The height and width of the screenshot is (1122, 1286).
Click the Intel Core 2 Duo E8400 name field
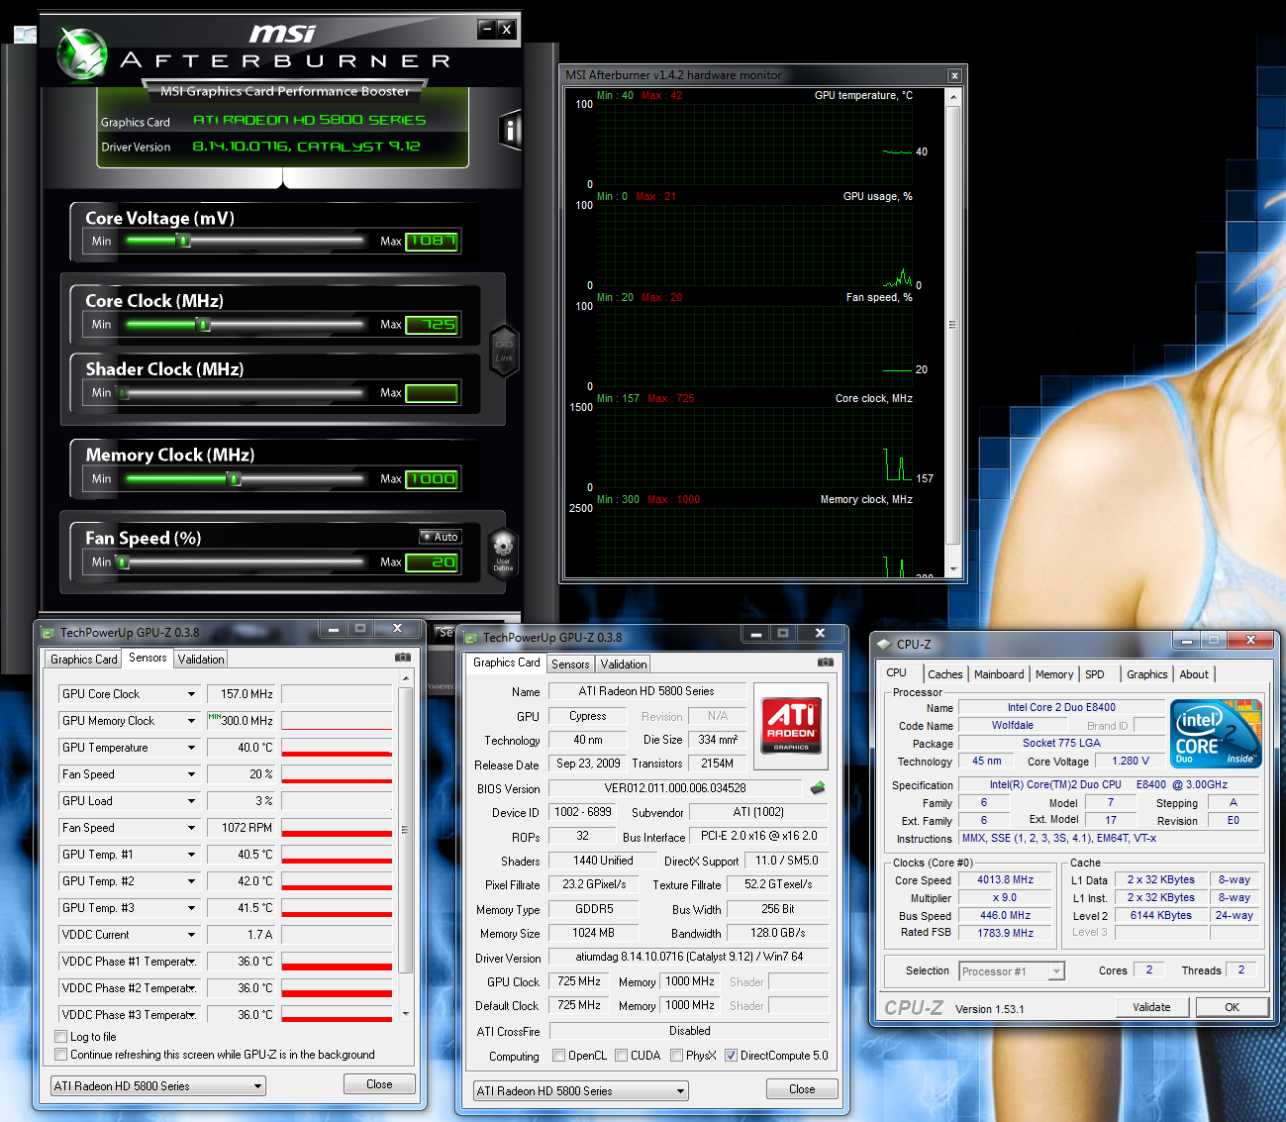coord(1061,707)
